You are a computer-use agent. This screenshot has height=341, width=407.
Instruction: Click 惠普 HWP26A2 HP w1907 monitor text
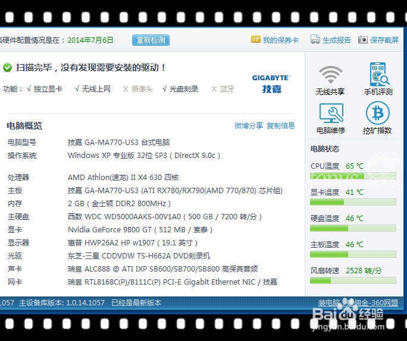tap(133, 243)
